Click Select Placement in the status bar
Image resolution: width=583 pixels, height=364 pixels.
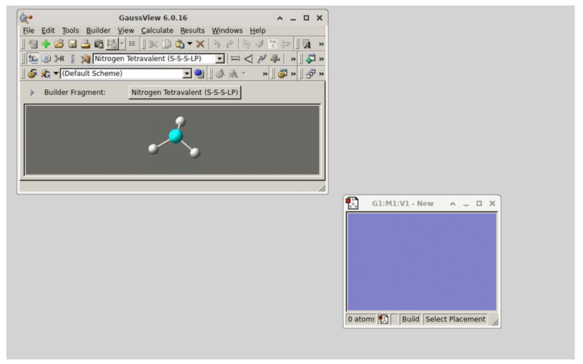(455, 319)
